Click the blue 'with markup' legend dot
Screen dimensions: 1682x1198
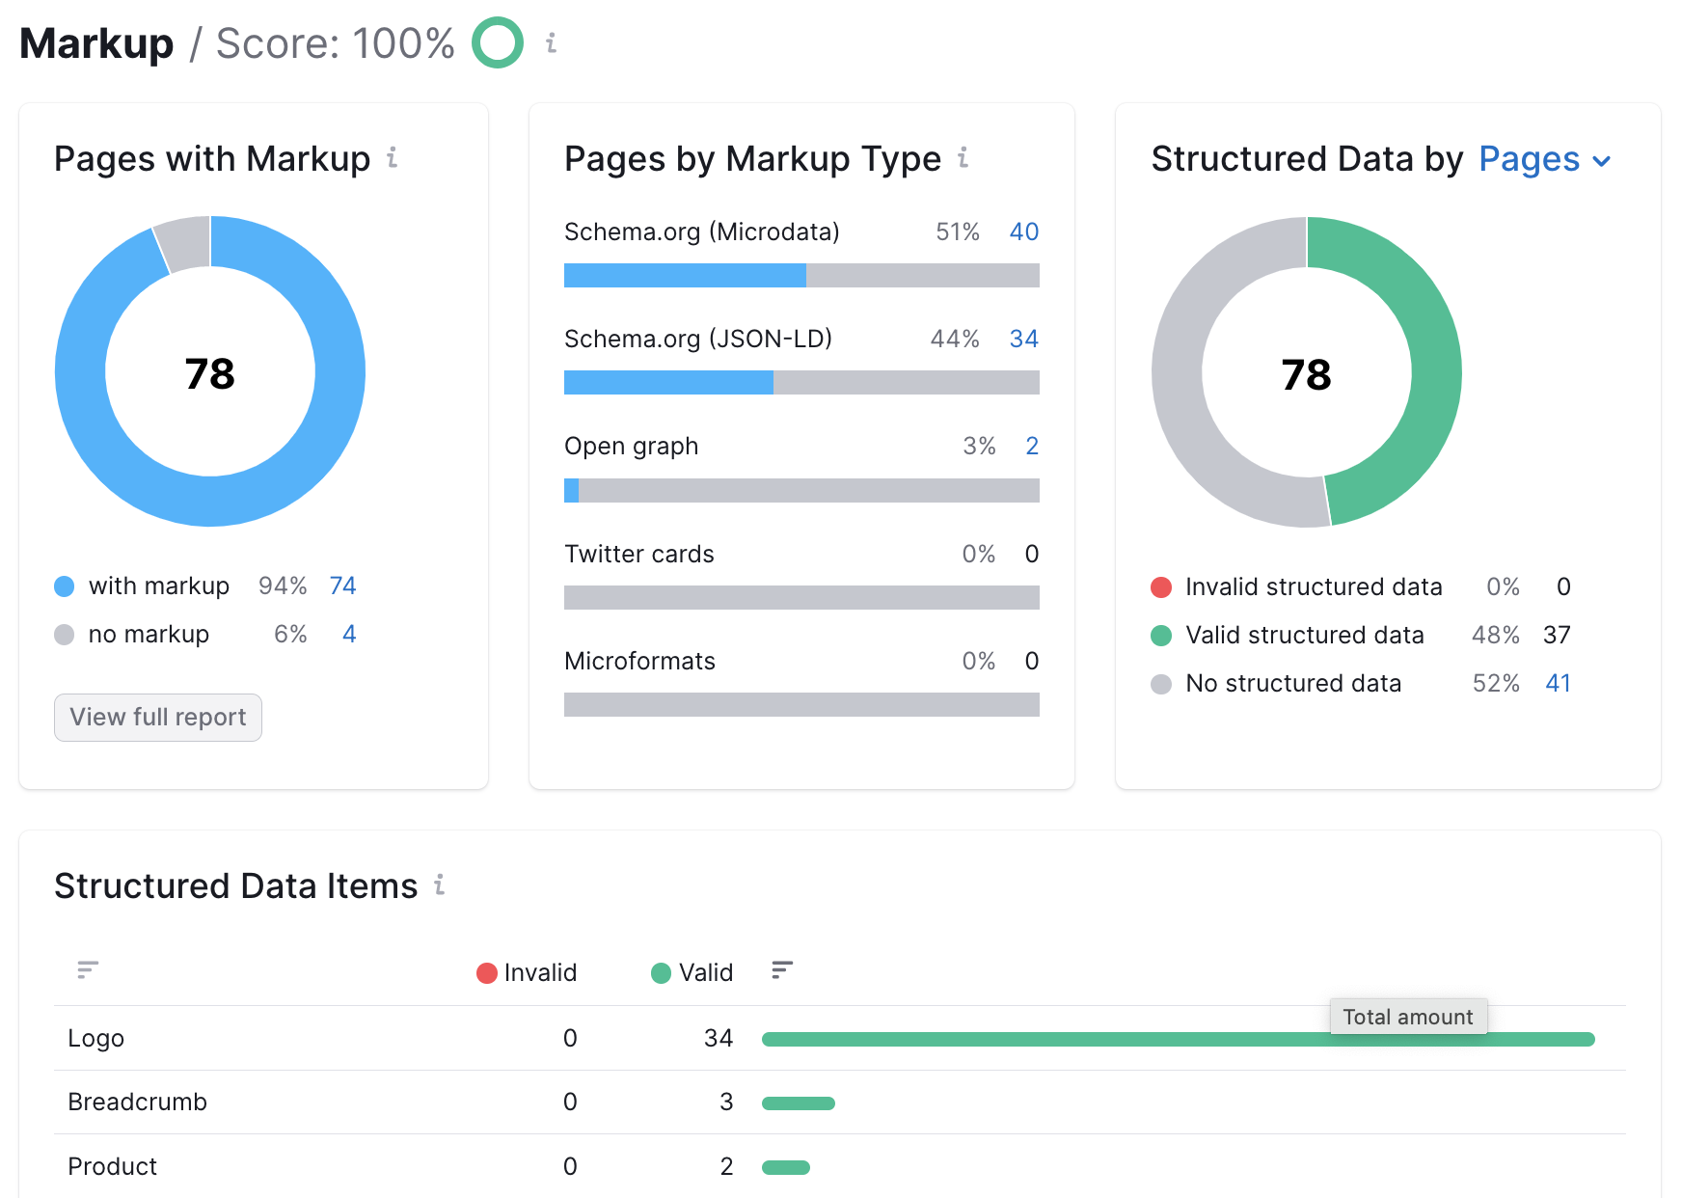coord(65,586)
